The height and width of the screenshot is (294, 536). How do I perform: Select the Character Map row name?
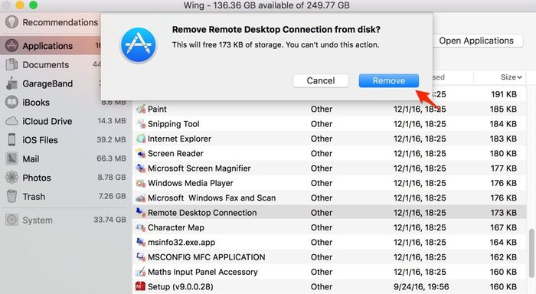click(x=176, y=227)
